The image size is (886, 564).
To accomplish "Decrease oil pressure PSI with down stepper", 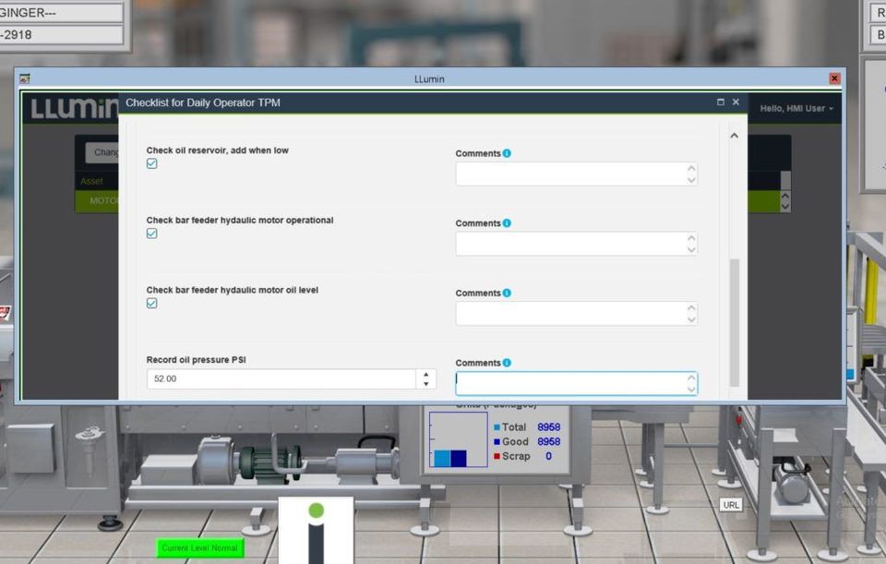I will [x=426, y=384].
